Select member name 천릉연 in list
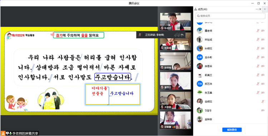Image resolution: width=268 pixels, height=136 pixels. click(x=208, y=111)
